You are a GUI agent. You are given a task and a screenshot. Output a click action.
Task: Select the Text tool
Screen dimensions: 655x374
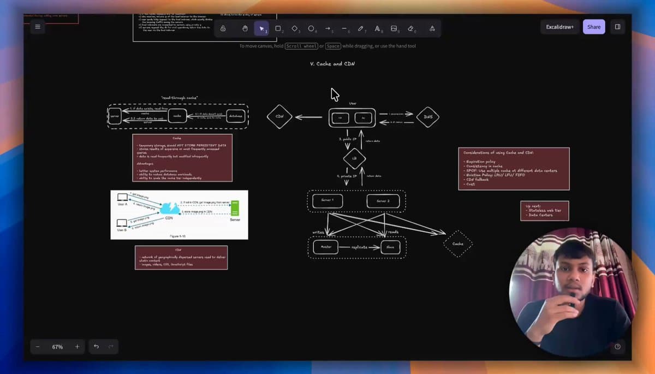coord(377,28)
